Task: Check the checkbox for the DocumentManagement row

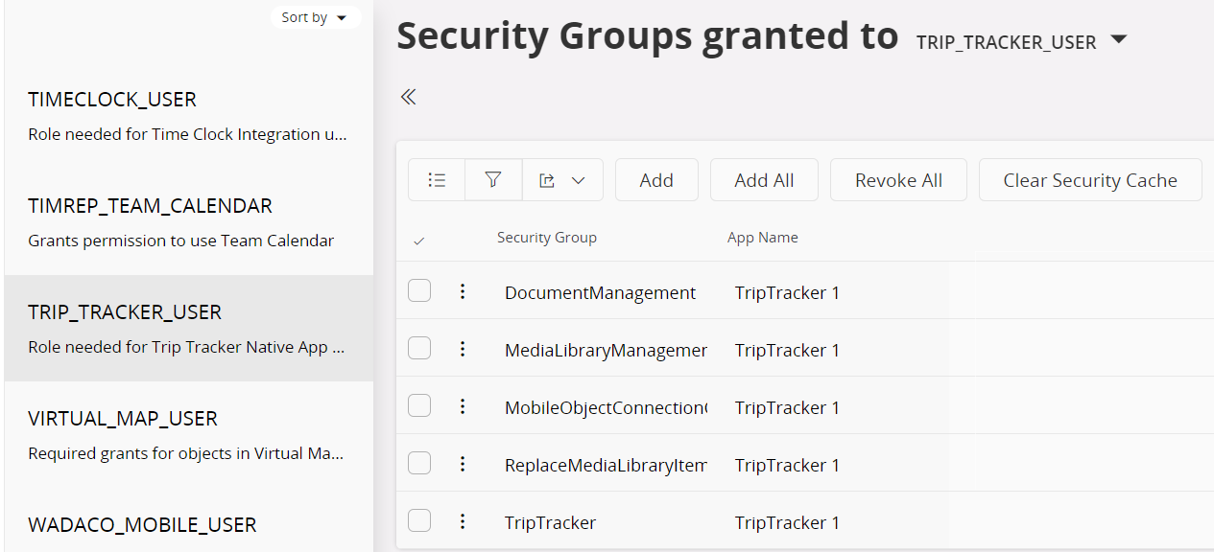Action: tap(419, 289)
